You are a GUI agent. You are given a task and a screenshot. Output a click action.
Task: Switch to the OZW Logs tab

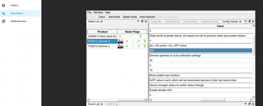tap(112, 104)
